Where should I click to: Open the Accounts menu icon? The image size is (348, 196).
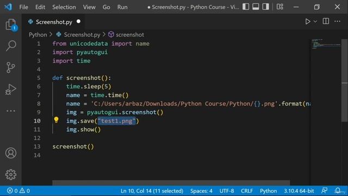pos(11,153)
